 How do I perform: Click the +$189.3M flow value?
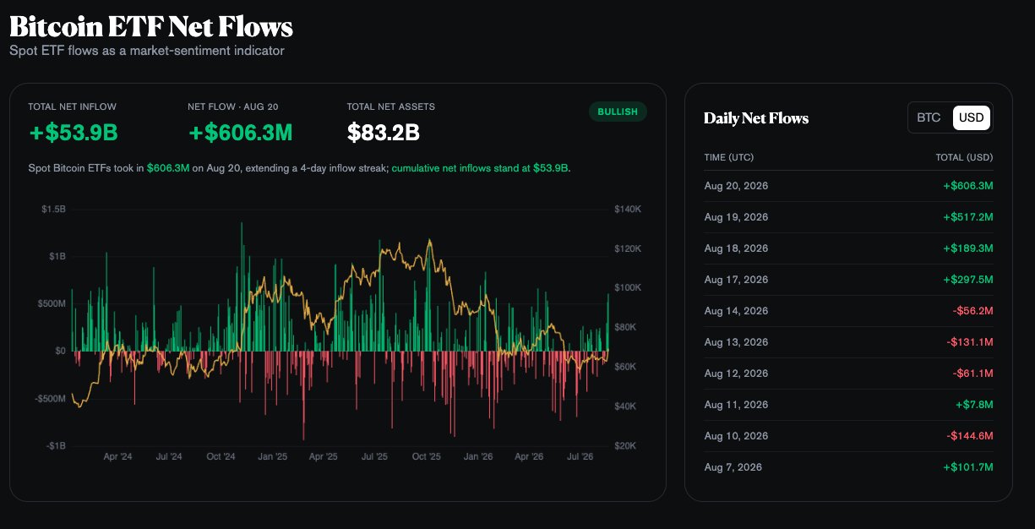point(968,248)
